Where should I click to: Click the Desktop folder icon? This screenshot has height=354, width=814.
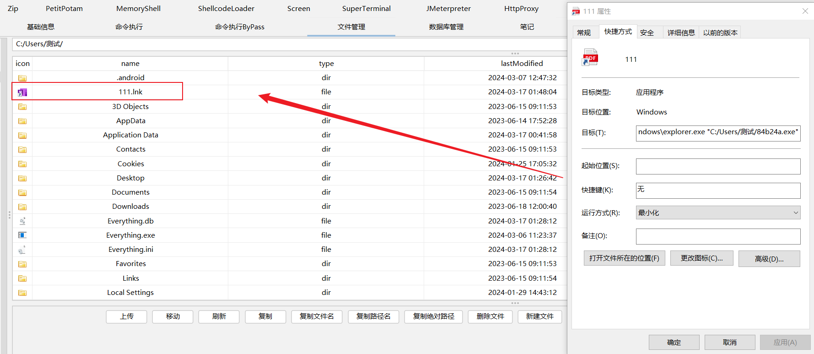[x=22, y=178]
